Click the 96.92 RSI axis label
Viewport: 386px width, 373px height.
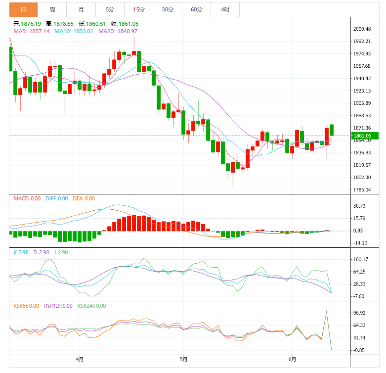[359, 313]
